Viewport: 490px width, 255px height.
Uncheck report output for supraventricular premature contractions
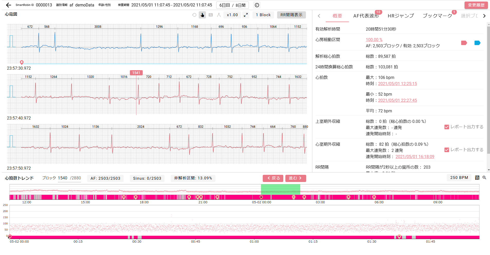(x=447, y=127)
